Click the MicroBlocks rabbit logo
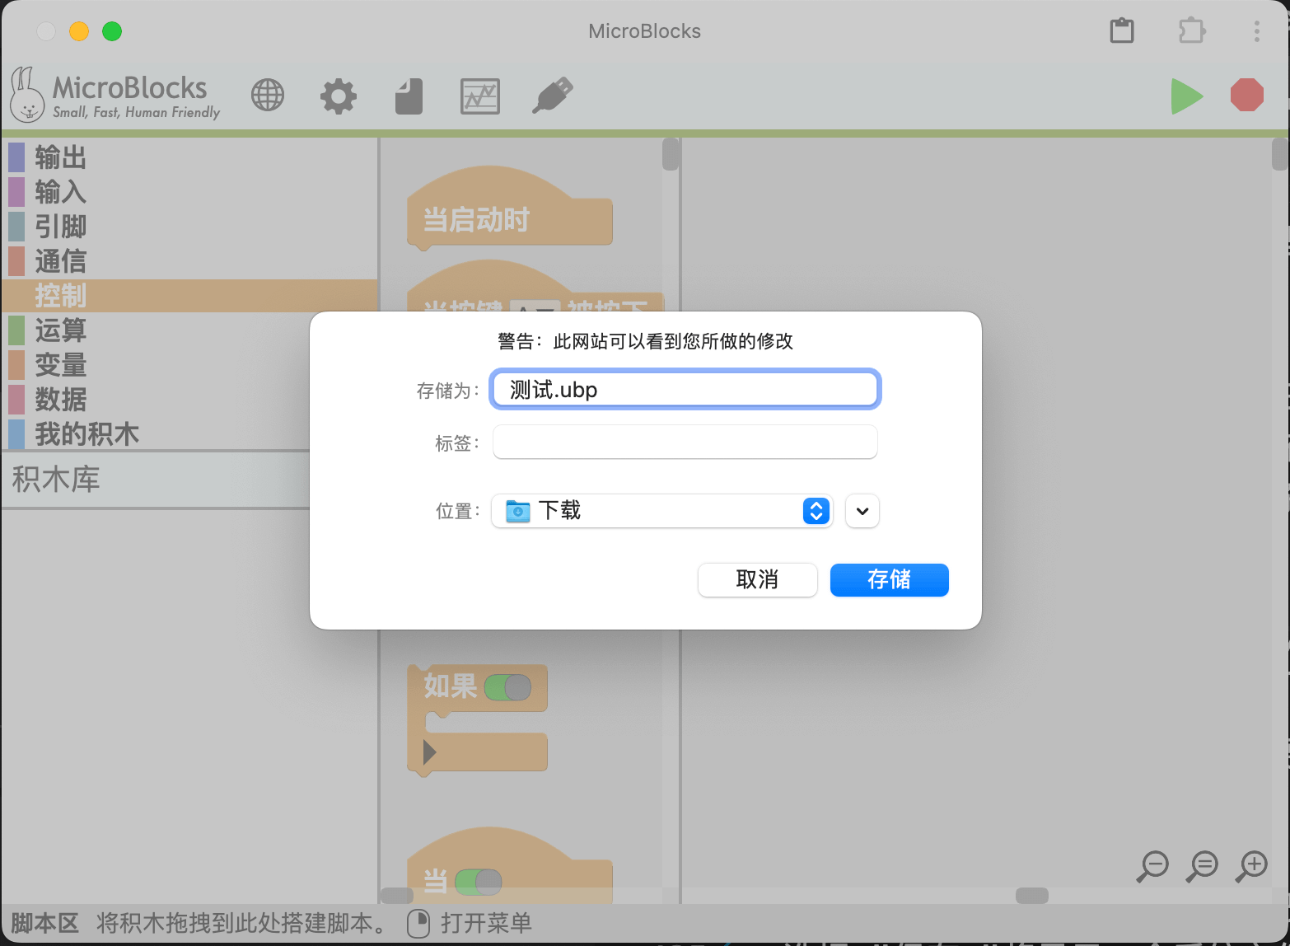Image resolution: width=1290 pixels, height=946 pixels. coord(27,95)
